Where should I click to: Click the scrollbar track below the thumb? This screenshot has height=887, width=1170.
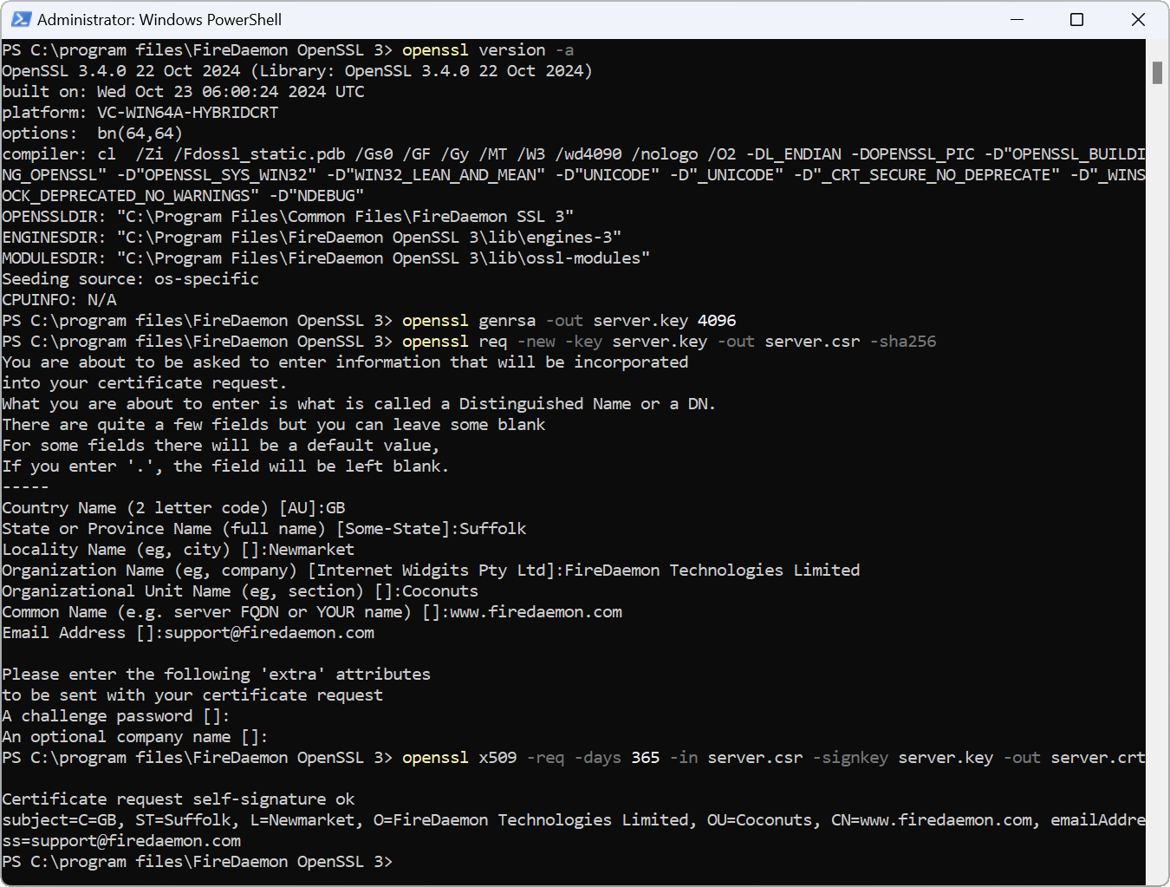pos(1157,434)
